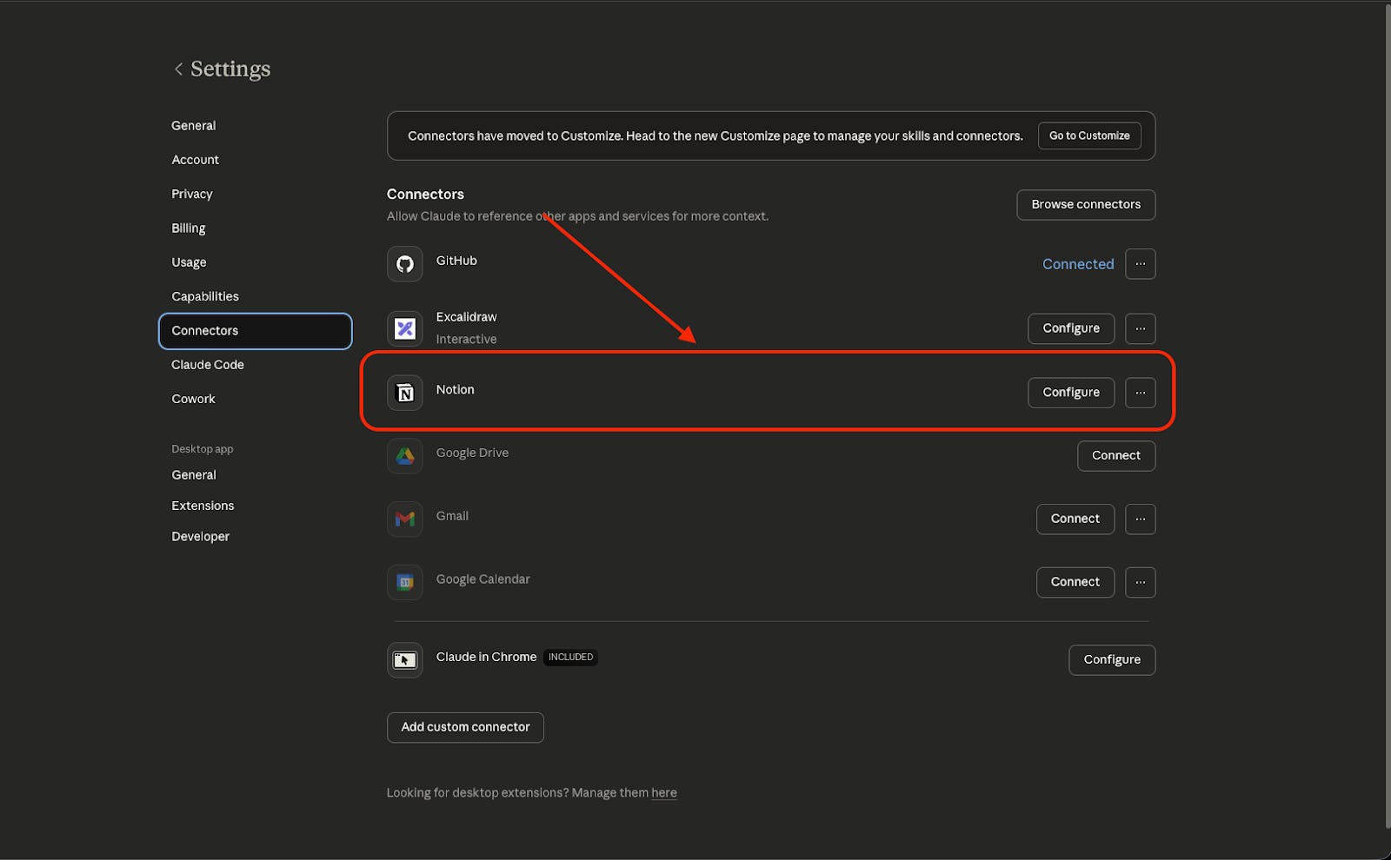The image size is (1391, 860).
Task: Open the Billing section
Action: [189, 228]
